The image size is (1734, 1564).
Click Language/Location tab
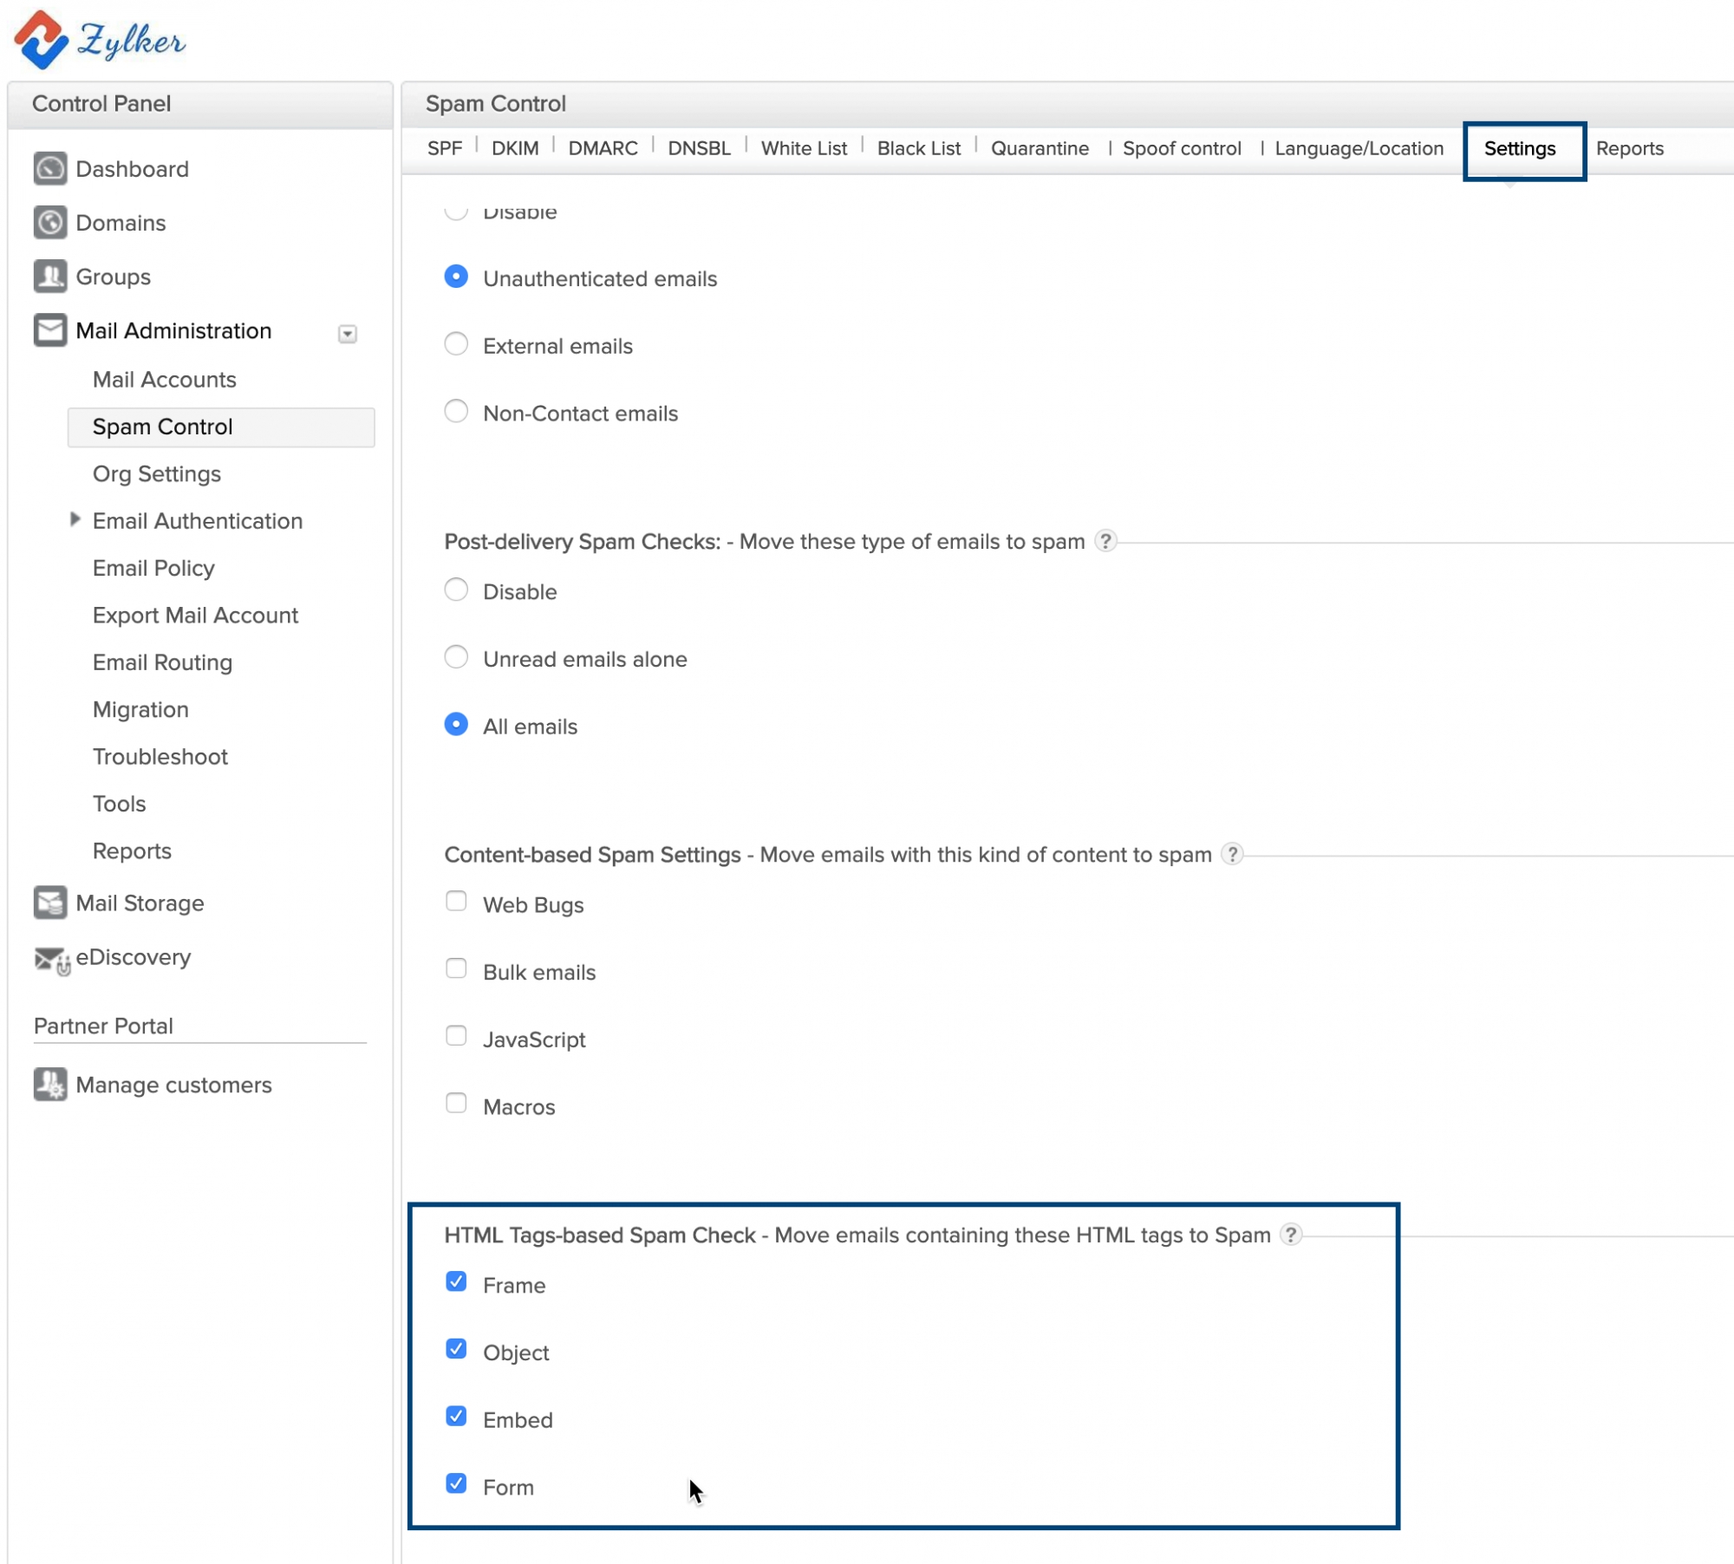point(1359,148)
